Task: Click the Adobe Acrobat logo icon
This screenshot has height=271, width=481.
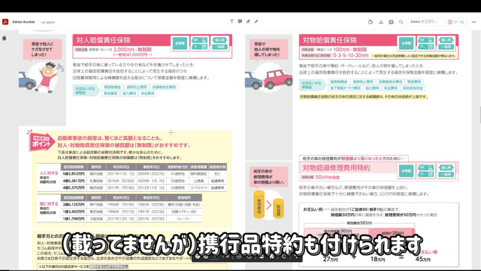Action: (x=6, y=22)
